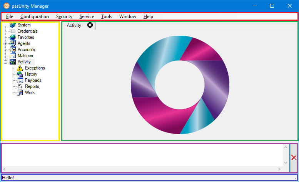The width and height of the screenshot is (299, 182).
Task: Select the Activity tree label
Action: tap(24, 62)
